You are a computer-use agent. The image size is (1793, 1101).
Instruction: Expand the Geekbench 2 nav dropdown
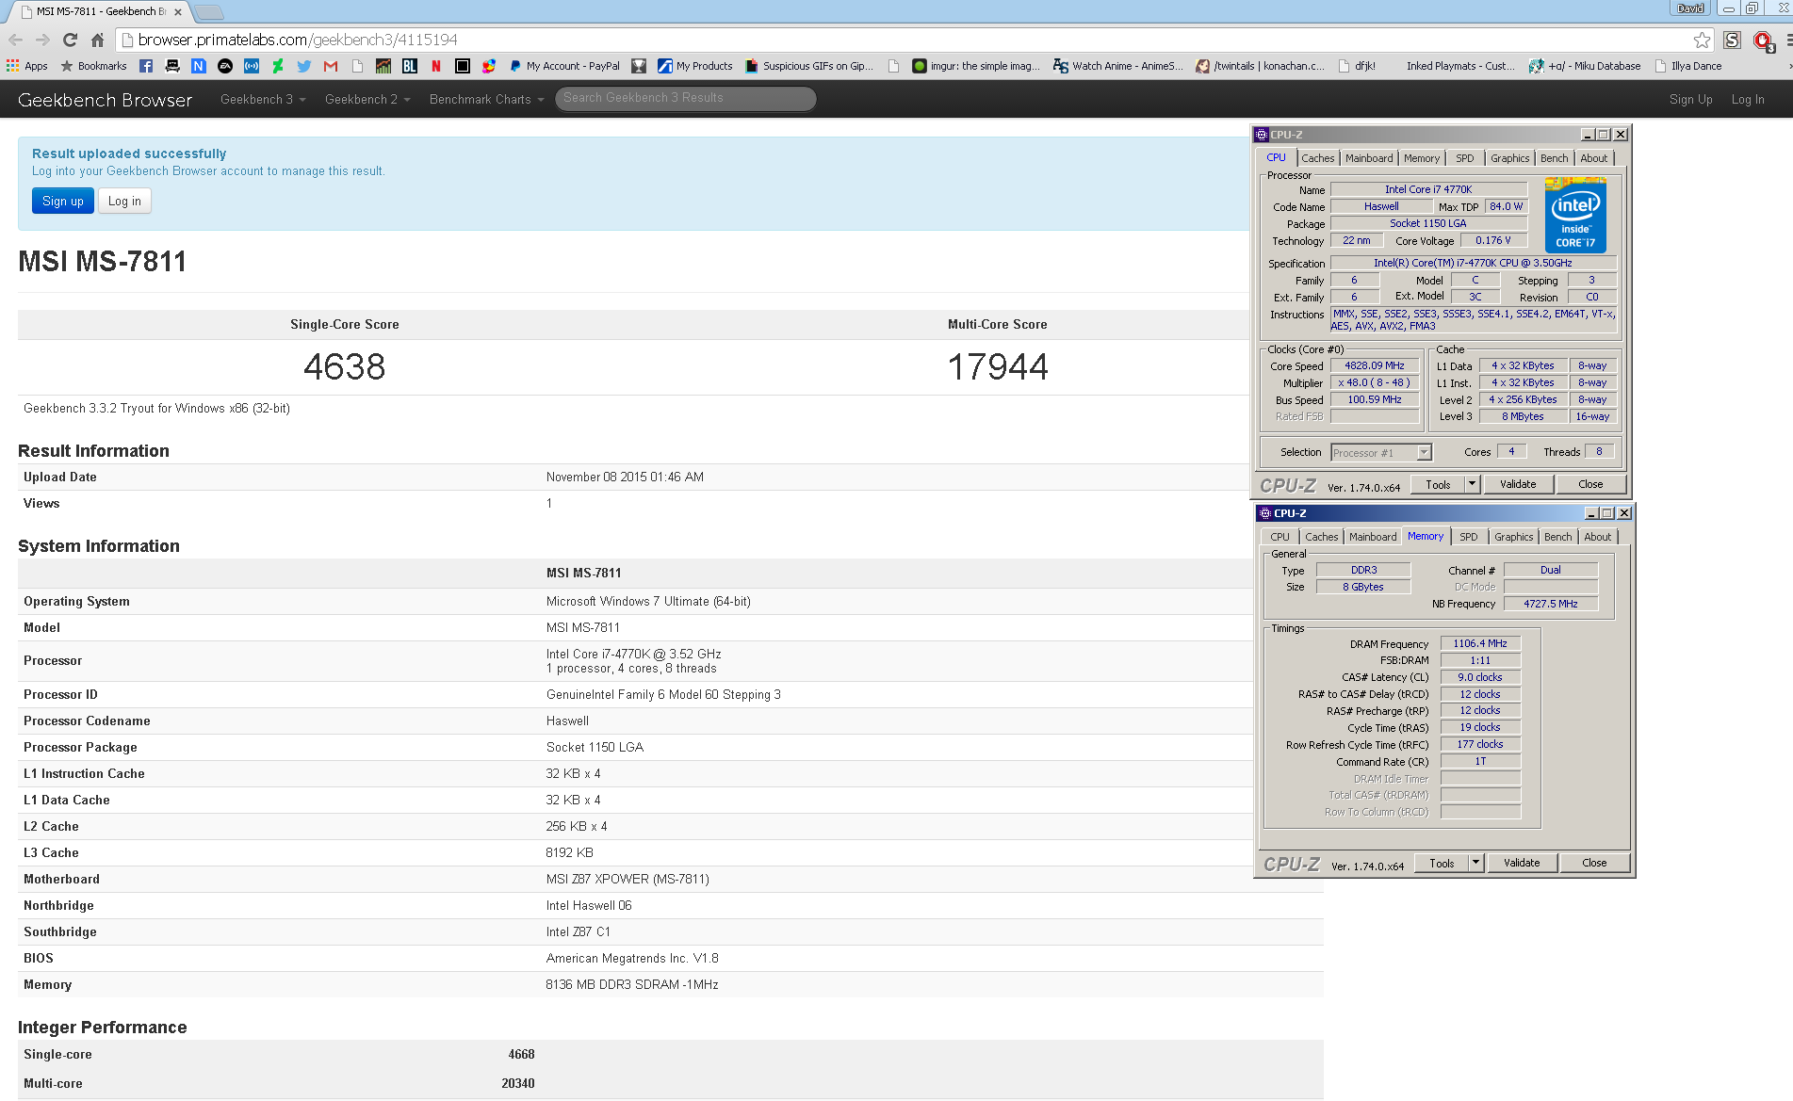[367, 99]
